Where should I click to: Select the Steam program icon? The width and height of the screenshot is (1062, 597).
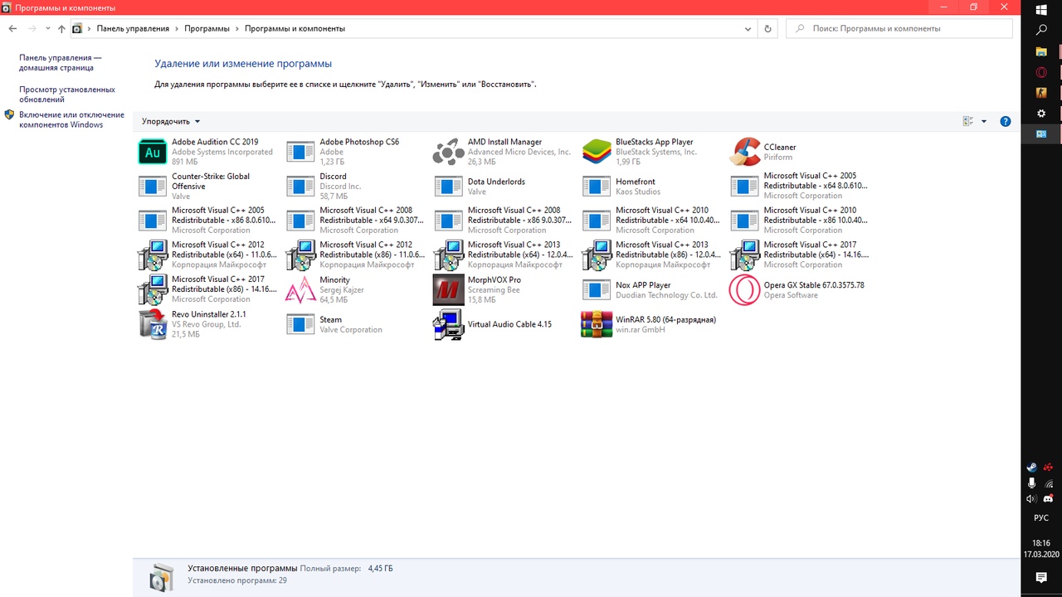pos(300,324)
